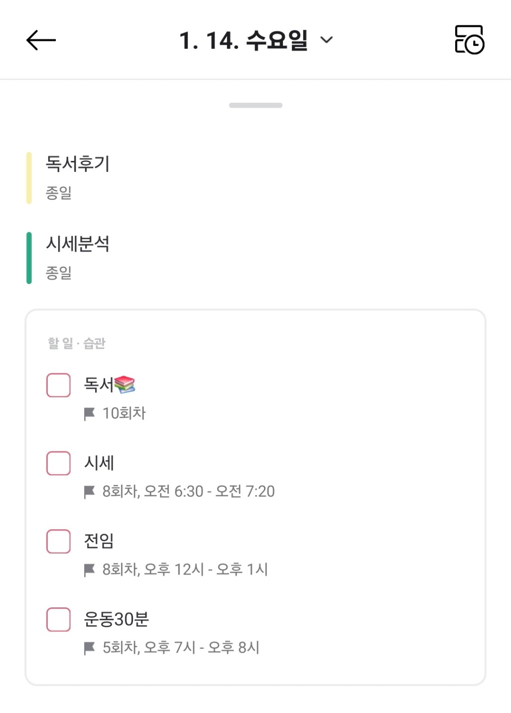Tap the yellow color bar of 독서후기
Screen dimensions: 511x713
point(29,178)
